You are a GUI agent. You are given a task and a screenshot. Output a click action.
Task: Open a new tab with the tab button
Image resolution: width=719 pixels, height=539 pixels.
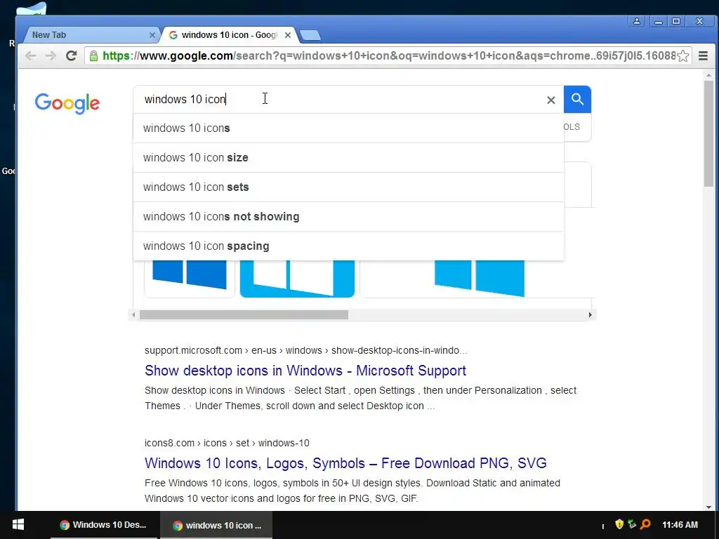311,35
